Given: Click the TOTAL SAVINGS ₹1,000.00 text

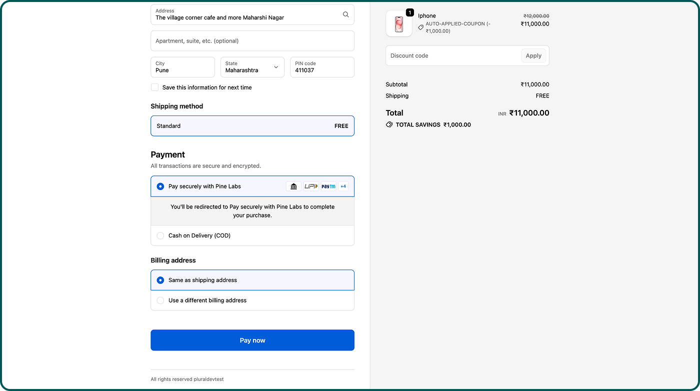Looking at the screenshot, I should [433, 125].
